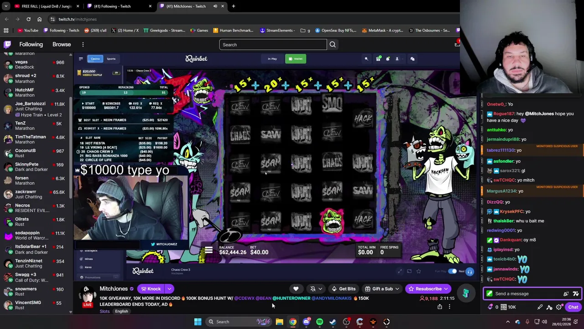Viewport: 584px width, 329px height.
Task: Select the Casino mode toggle
Action: click(95, 58)
